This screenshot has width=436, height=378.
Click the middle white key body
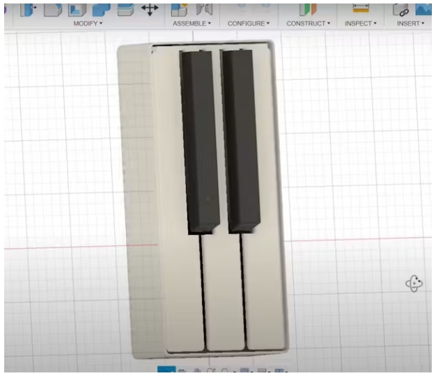pyautogui.click(x=224, y=292)
